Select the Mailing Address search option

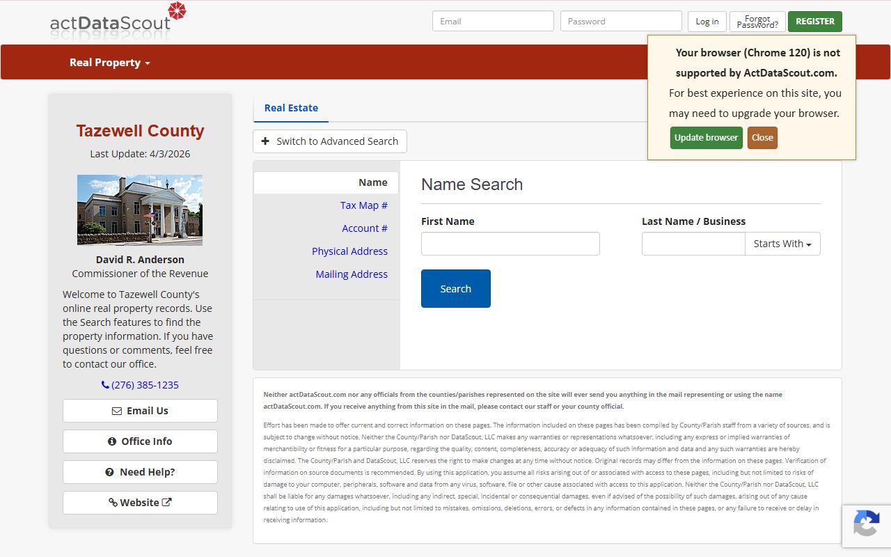click(352, 274)
